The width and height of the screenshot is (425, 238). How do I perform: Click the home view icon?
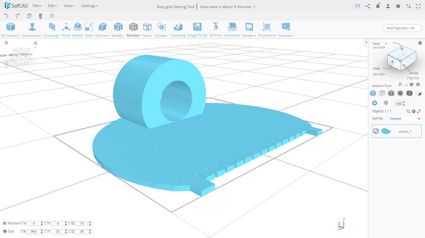(7, 43)
